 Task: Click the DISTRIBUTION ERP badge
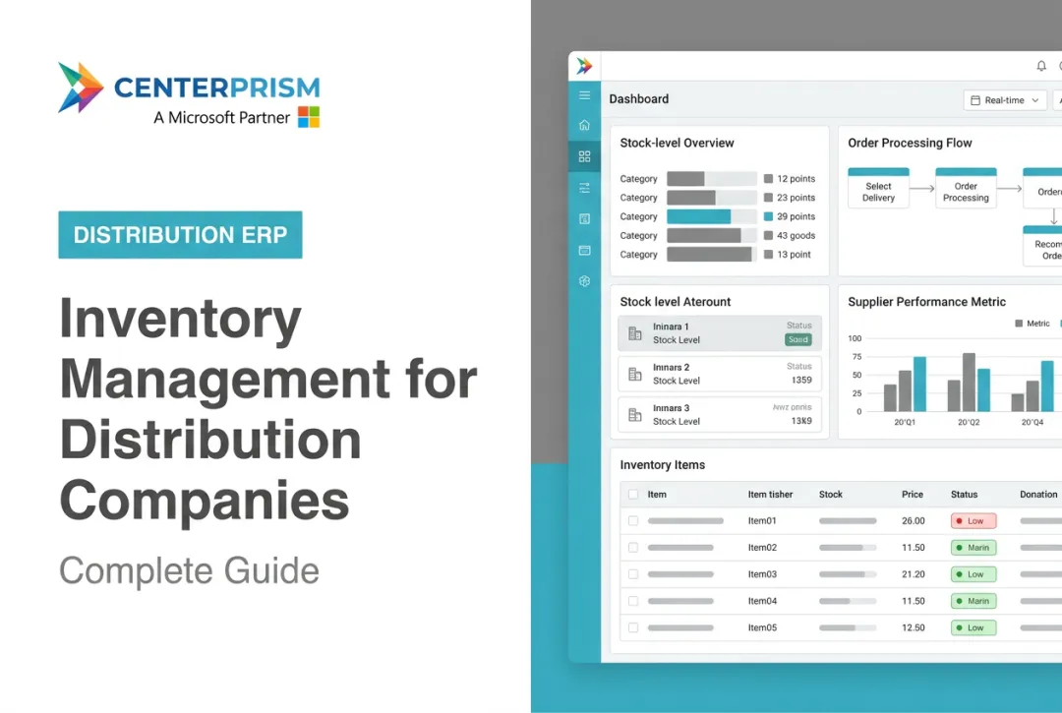coord(180,235)
